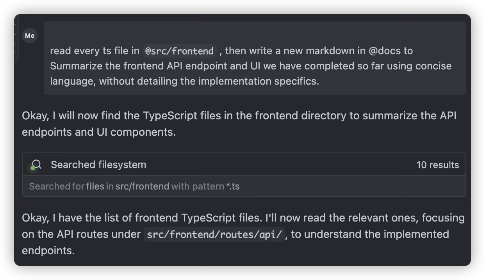
Task: Click the "endpoints and UI components." text line
Action: pos(99,132)
